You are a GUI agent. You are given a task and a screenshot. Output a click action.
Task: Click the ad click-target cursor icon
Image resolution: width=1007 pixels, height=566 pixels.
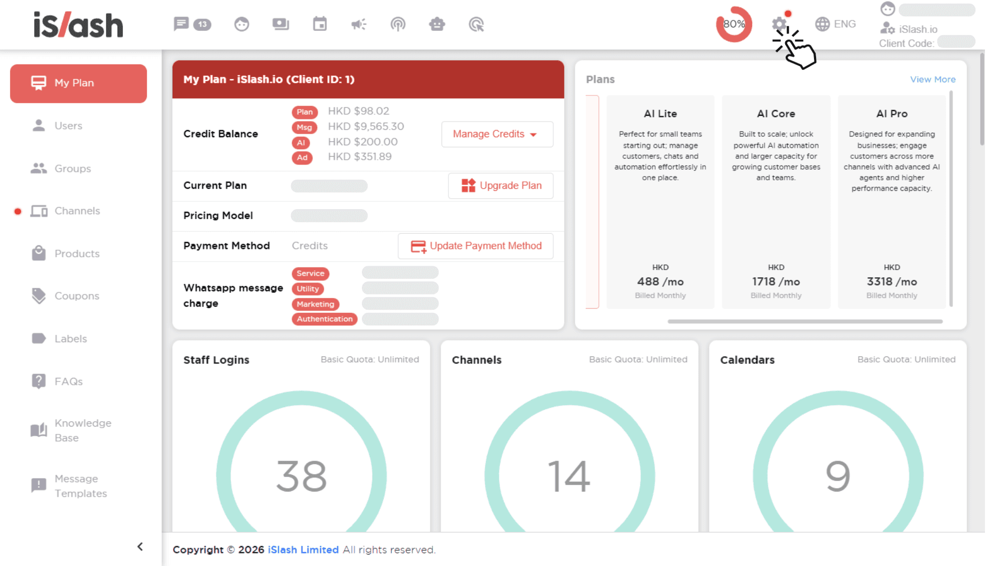[476, 24]
